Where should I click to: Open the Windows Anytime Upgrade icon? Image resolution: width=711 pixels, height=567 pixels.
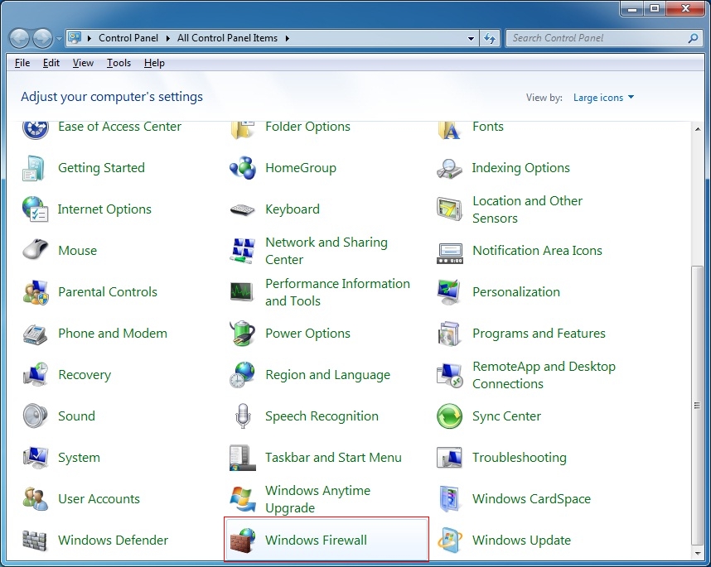click(x=241, y=499)
